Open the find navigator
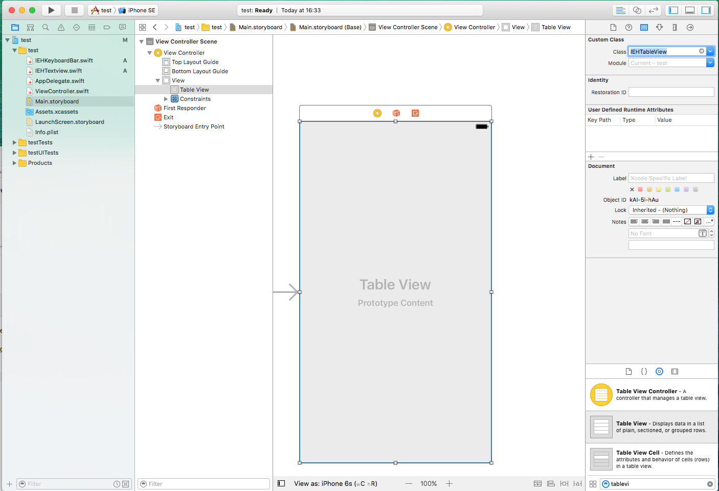Image resolution: width=719 pixels, height=491 pixels. [46, 27]
